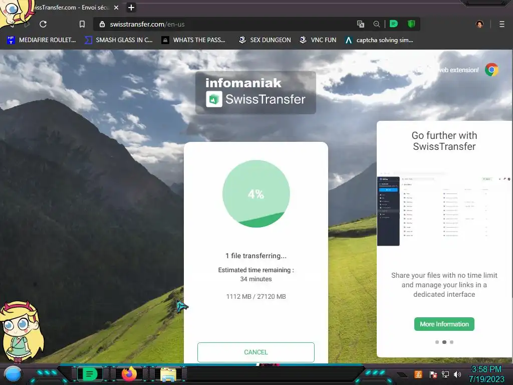Close the SwissTransfer.com tab
513x385 pixels.
(x=116, y=7)
